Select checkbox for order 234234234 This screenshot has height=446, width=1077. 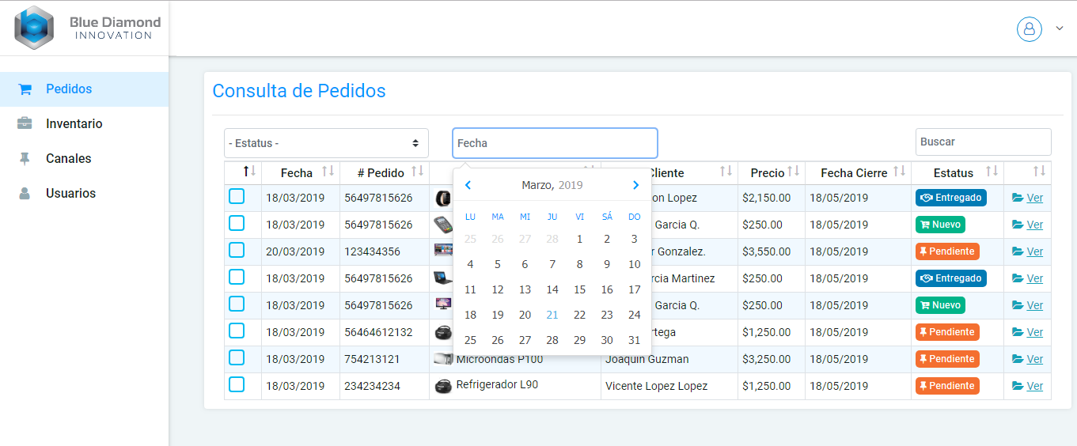click(x=237, y=385)
